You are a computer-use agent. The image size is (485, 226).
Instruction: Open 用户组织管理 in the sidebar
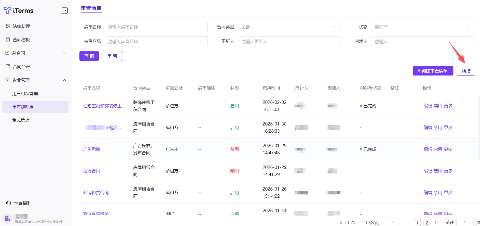coord(25,94)
